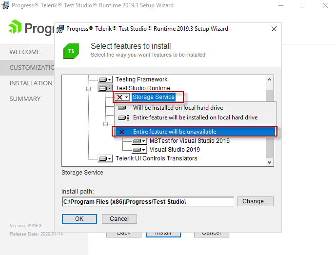This screenshot has width=336, height=255.
Task: Focus the Install path text field
Action: pyautogui.click(x=148, y=202)
